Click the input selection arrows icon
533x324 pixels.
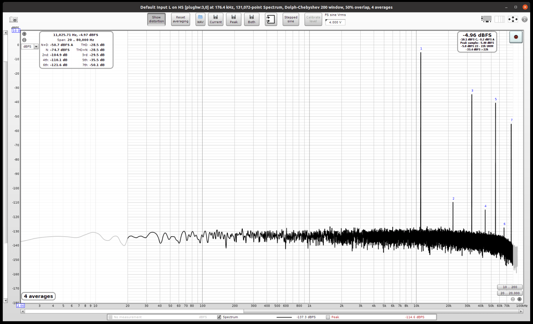pos(271,19)
